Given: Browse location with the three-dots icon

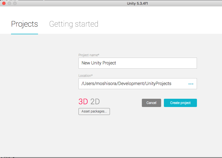Looking at the screenshot, I should coord(191,84).
